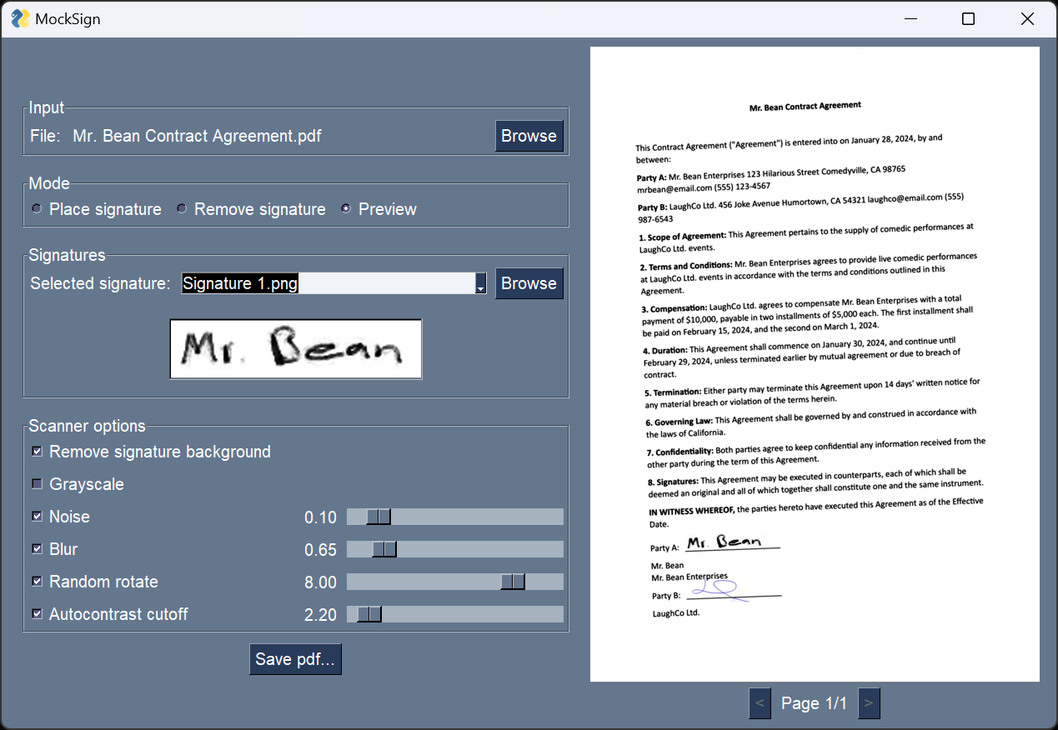Browse for an input PDF file
Screen dimensions: 1058x730
click(x=529, y=136)
